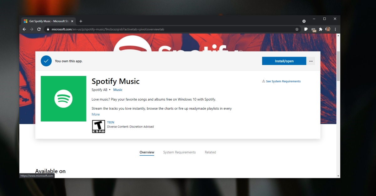Click the ESRB TEEN rating icon
Image resolution: width=376 pixels, height=196 pixels.
coord(98,126)
